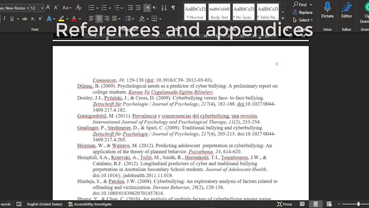Open the bullet library dropdown arrow
This screenshot has height=208, width=369.
pyautogui.click(x=97, y=8)
